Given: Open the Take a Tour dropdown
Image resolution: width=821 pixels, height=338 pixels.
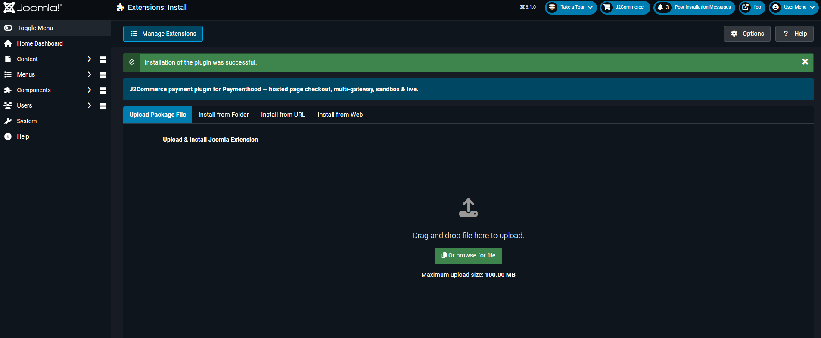Looking at the screenshot, I should click(x=571, y=7).
